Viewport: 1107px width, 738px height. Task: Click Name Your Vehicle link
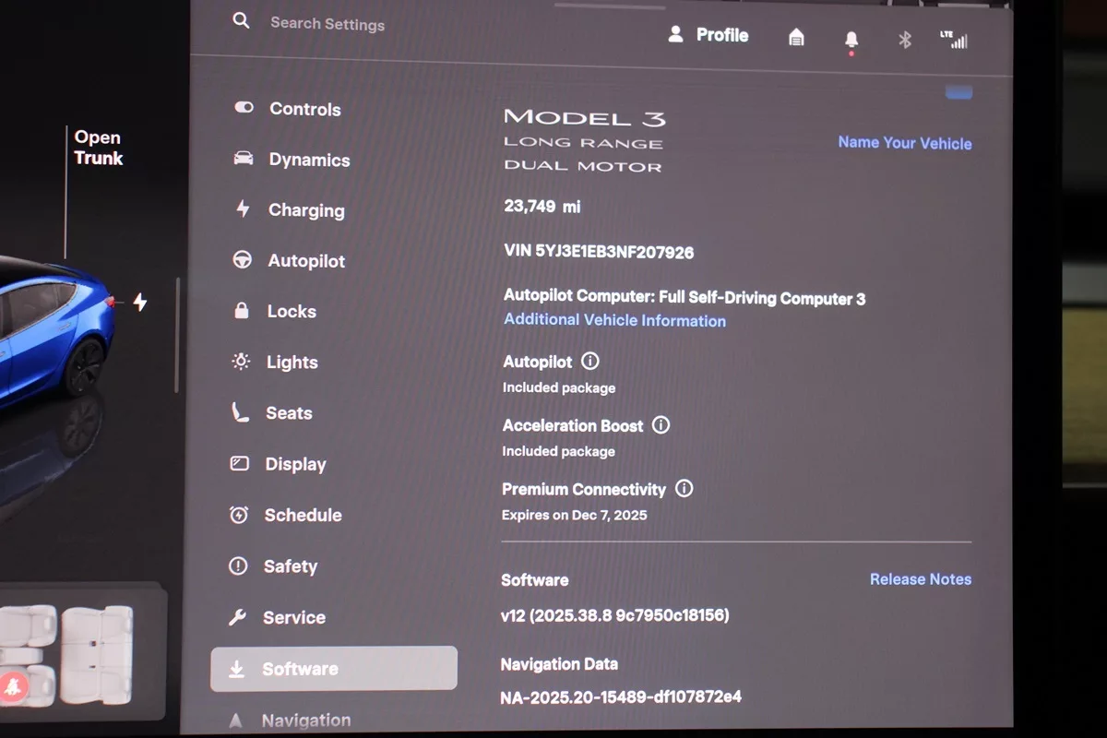(904, 143)
